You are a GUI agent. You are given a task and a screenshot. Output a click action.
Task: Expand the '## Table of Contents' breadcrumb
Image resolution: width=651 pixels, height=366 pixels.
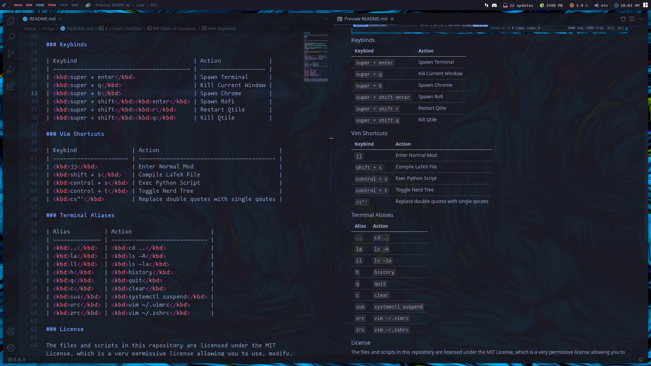[174, 29]
